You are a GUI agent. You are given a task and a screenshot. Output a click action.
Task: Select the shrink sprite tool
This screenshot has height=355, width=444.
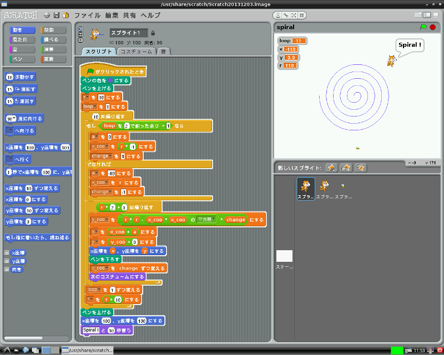[x=301, y=16]
